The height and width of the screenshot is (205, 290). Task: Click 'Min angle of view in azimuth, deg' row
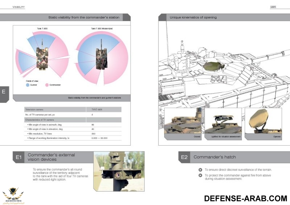[x=73, y=125]
